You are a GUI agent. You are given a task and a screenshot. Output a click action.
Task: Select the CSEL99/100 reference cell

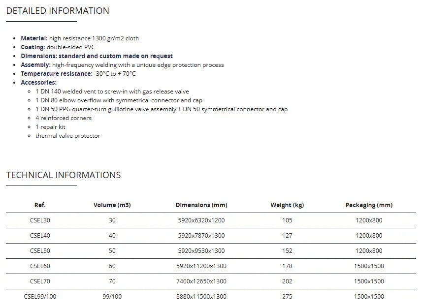[x=40, y=297]
